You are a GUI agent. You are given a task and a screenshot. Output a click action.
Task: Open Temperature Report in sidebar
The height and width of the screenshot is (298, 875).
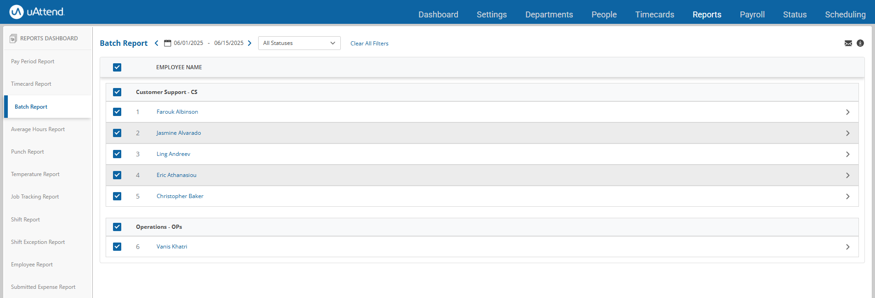click(x=35, y=174)
